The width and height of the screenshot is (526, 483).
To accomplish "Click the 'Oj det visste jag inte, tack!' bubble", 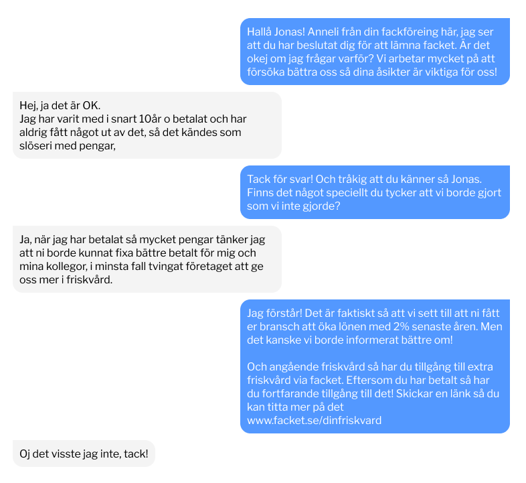I will click(x=84, y=454).
